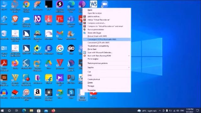Screen dimensions: 201x113
Task: Select 'Picture Smart with JAWS' entry
Action: 107,36
